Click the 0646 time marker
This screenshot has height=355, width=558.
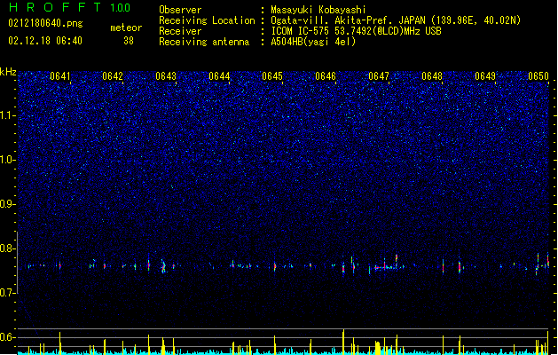click(x=326, y=76)
